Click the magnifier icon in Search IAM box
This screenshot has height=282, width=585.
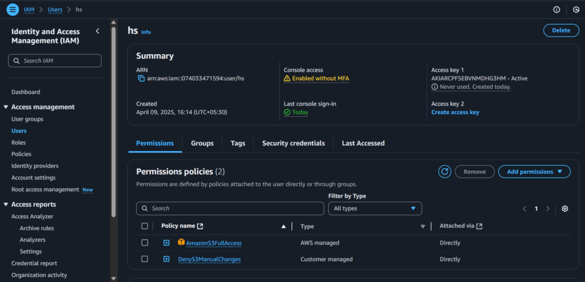coord(17,60)
